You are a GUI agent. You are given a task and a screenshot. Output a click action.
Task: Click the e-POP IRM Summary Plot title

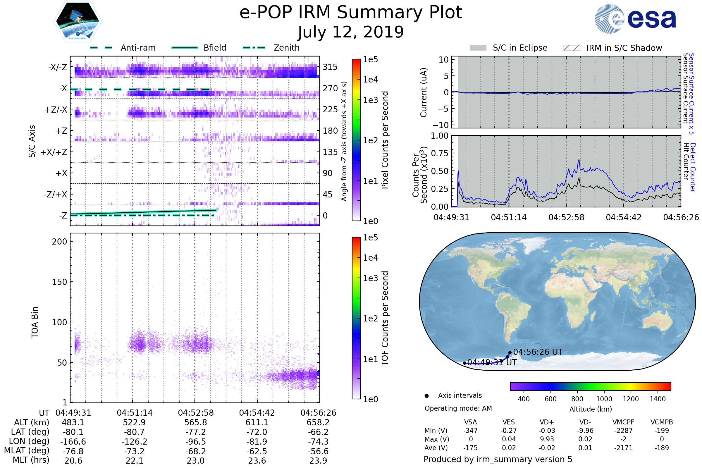point(351,13)
